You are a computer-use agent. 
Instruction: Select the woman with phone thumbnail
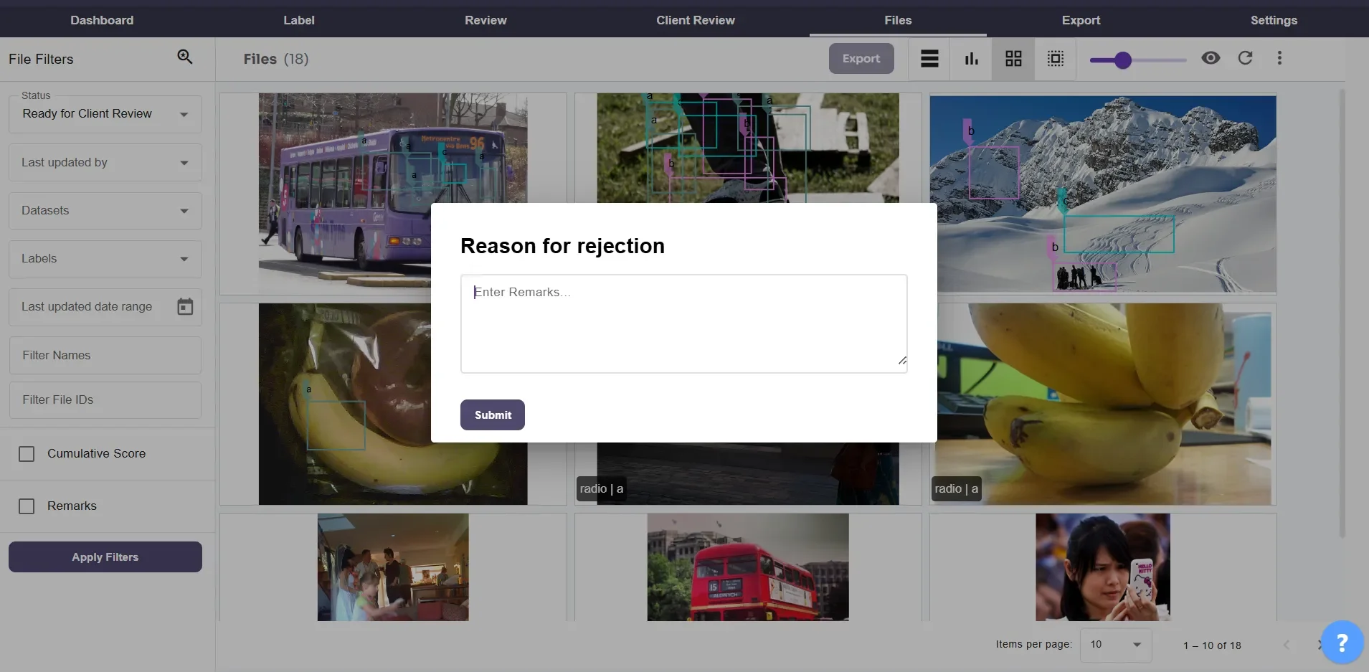1103,567
